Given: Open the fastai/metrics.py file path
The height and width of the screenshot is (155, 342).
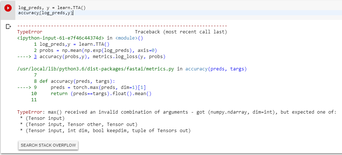Looking at the screenshot, I should click(x=96, y=69).
